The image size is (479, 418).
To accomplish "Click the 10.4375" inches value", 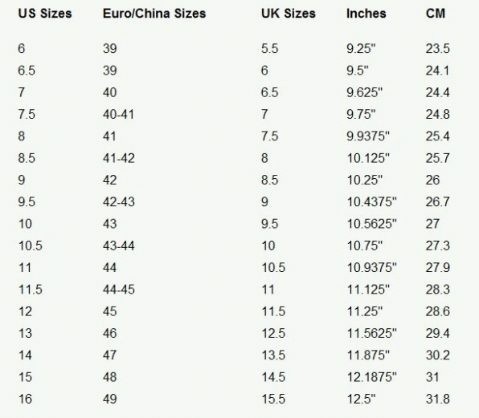I will click(372, 201).
